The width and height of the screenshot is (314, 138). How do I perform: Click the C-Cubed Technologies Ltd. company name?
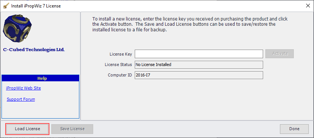coord(34,50)
